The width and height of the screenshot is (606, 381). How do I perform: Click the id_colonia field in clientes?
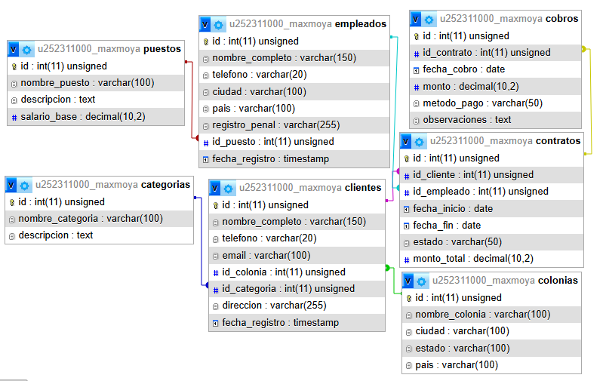pos(283,272)
